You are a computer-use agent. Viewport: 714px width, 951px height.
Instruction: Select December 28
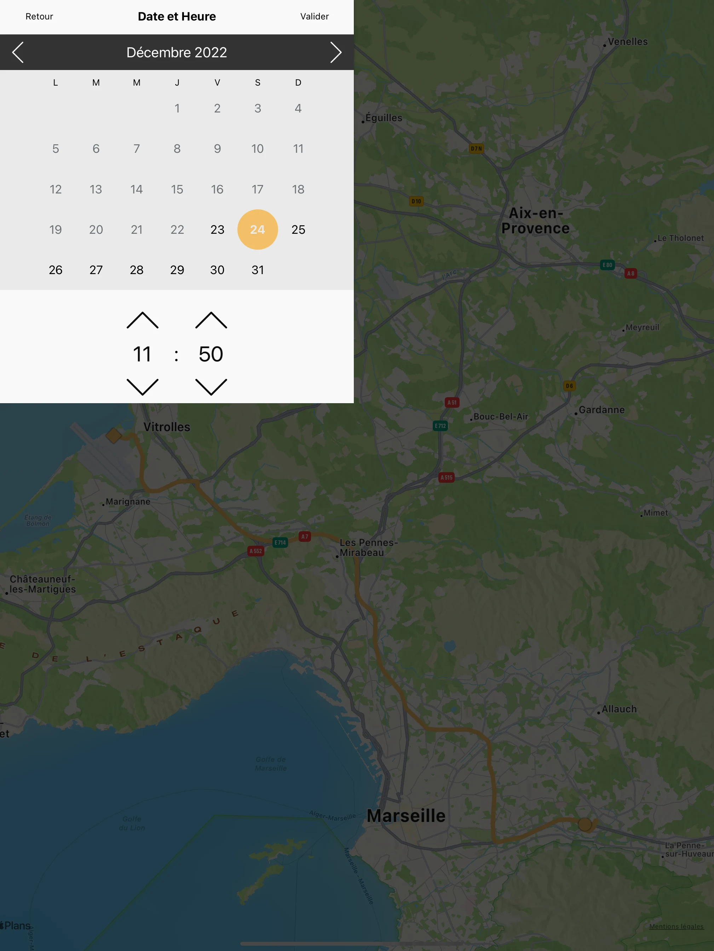(x=136, y=270)
